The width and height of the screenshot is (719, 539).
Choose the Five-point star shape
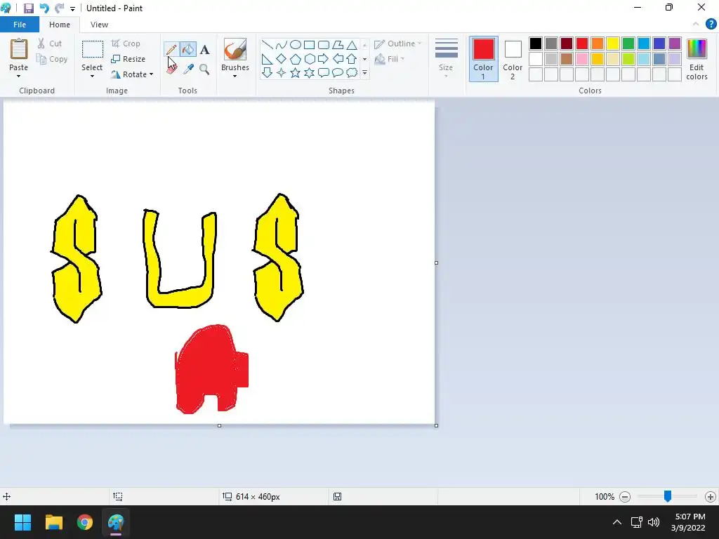(296, 72)
